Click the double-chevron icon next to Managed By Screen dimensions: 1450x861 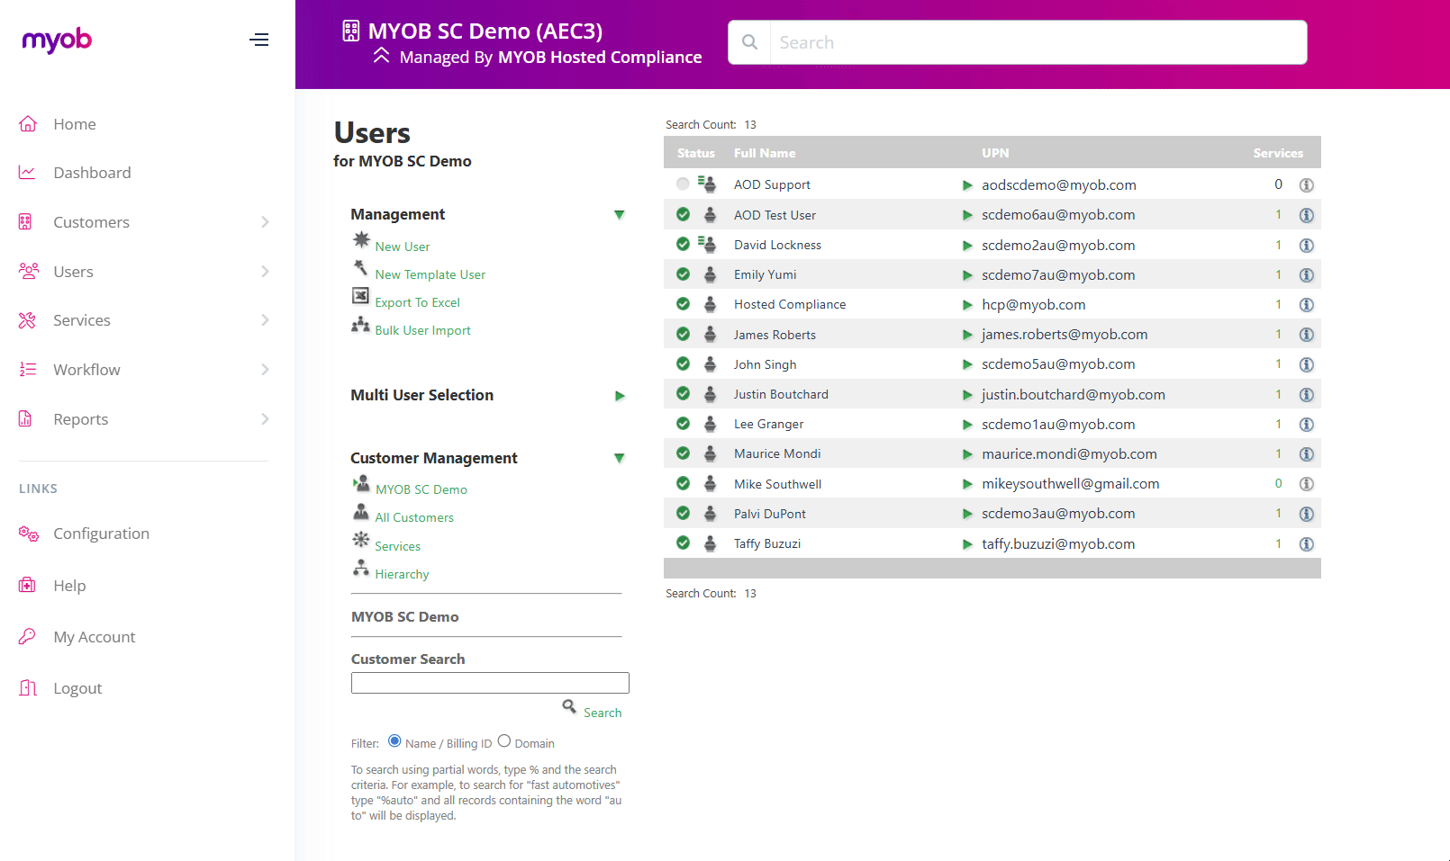[x=381, y=56]
